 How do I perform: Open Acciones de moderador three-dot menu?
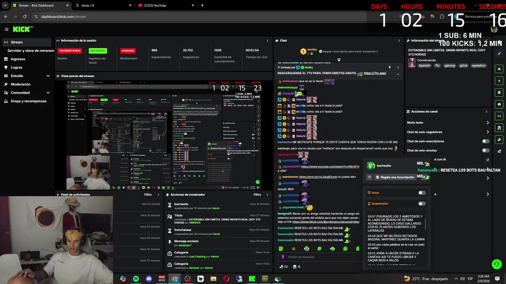coord(268,194)
